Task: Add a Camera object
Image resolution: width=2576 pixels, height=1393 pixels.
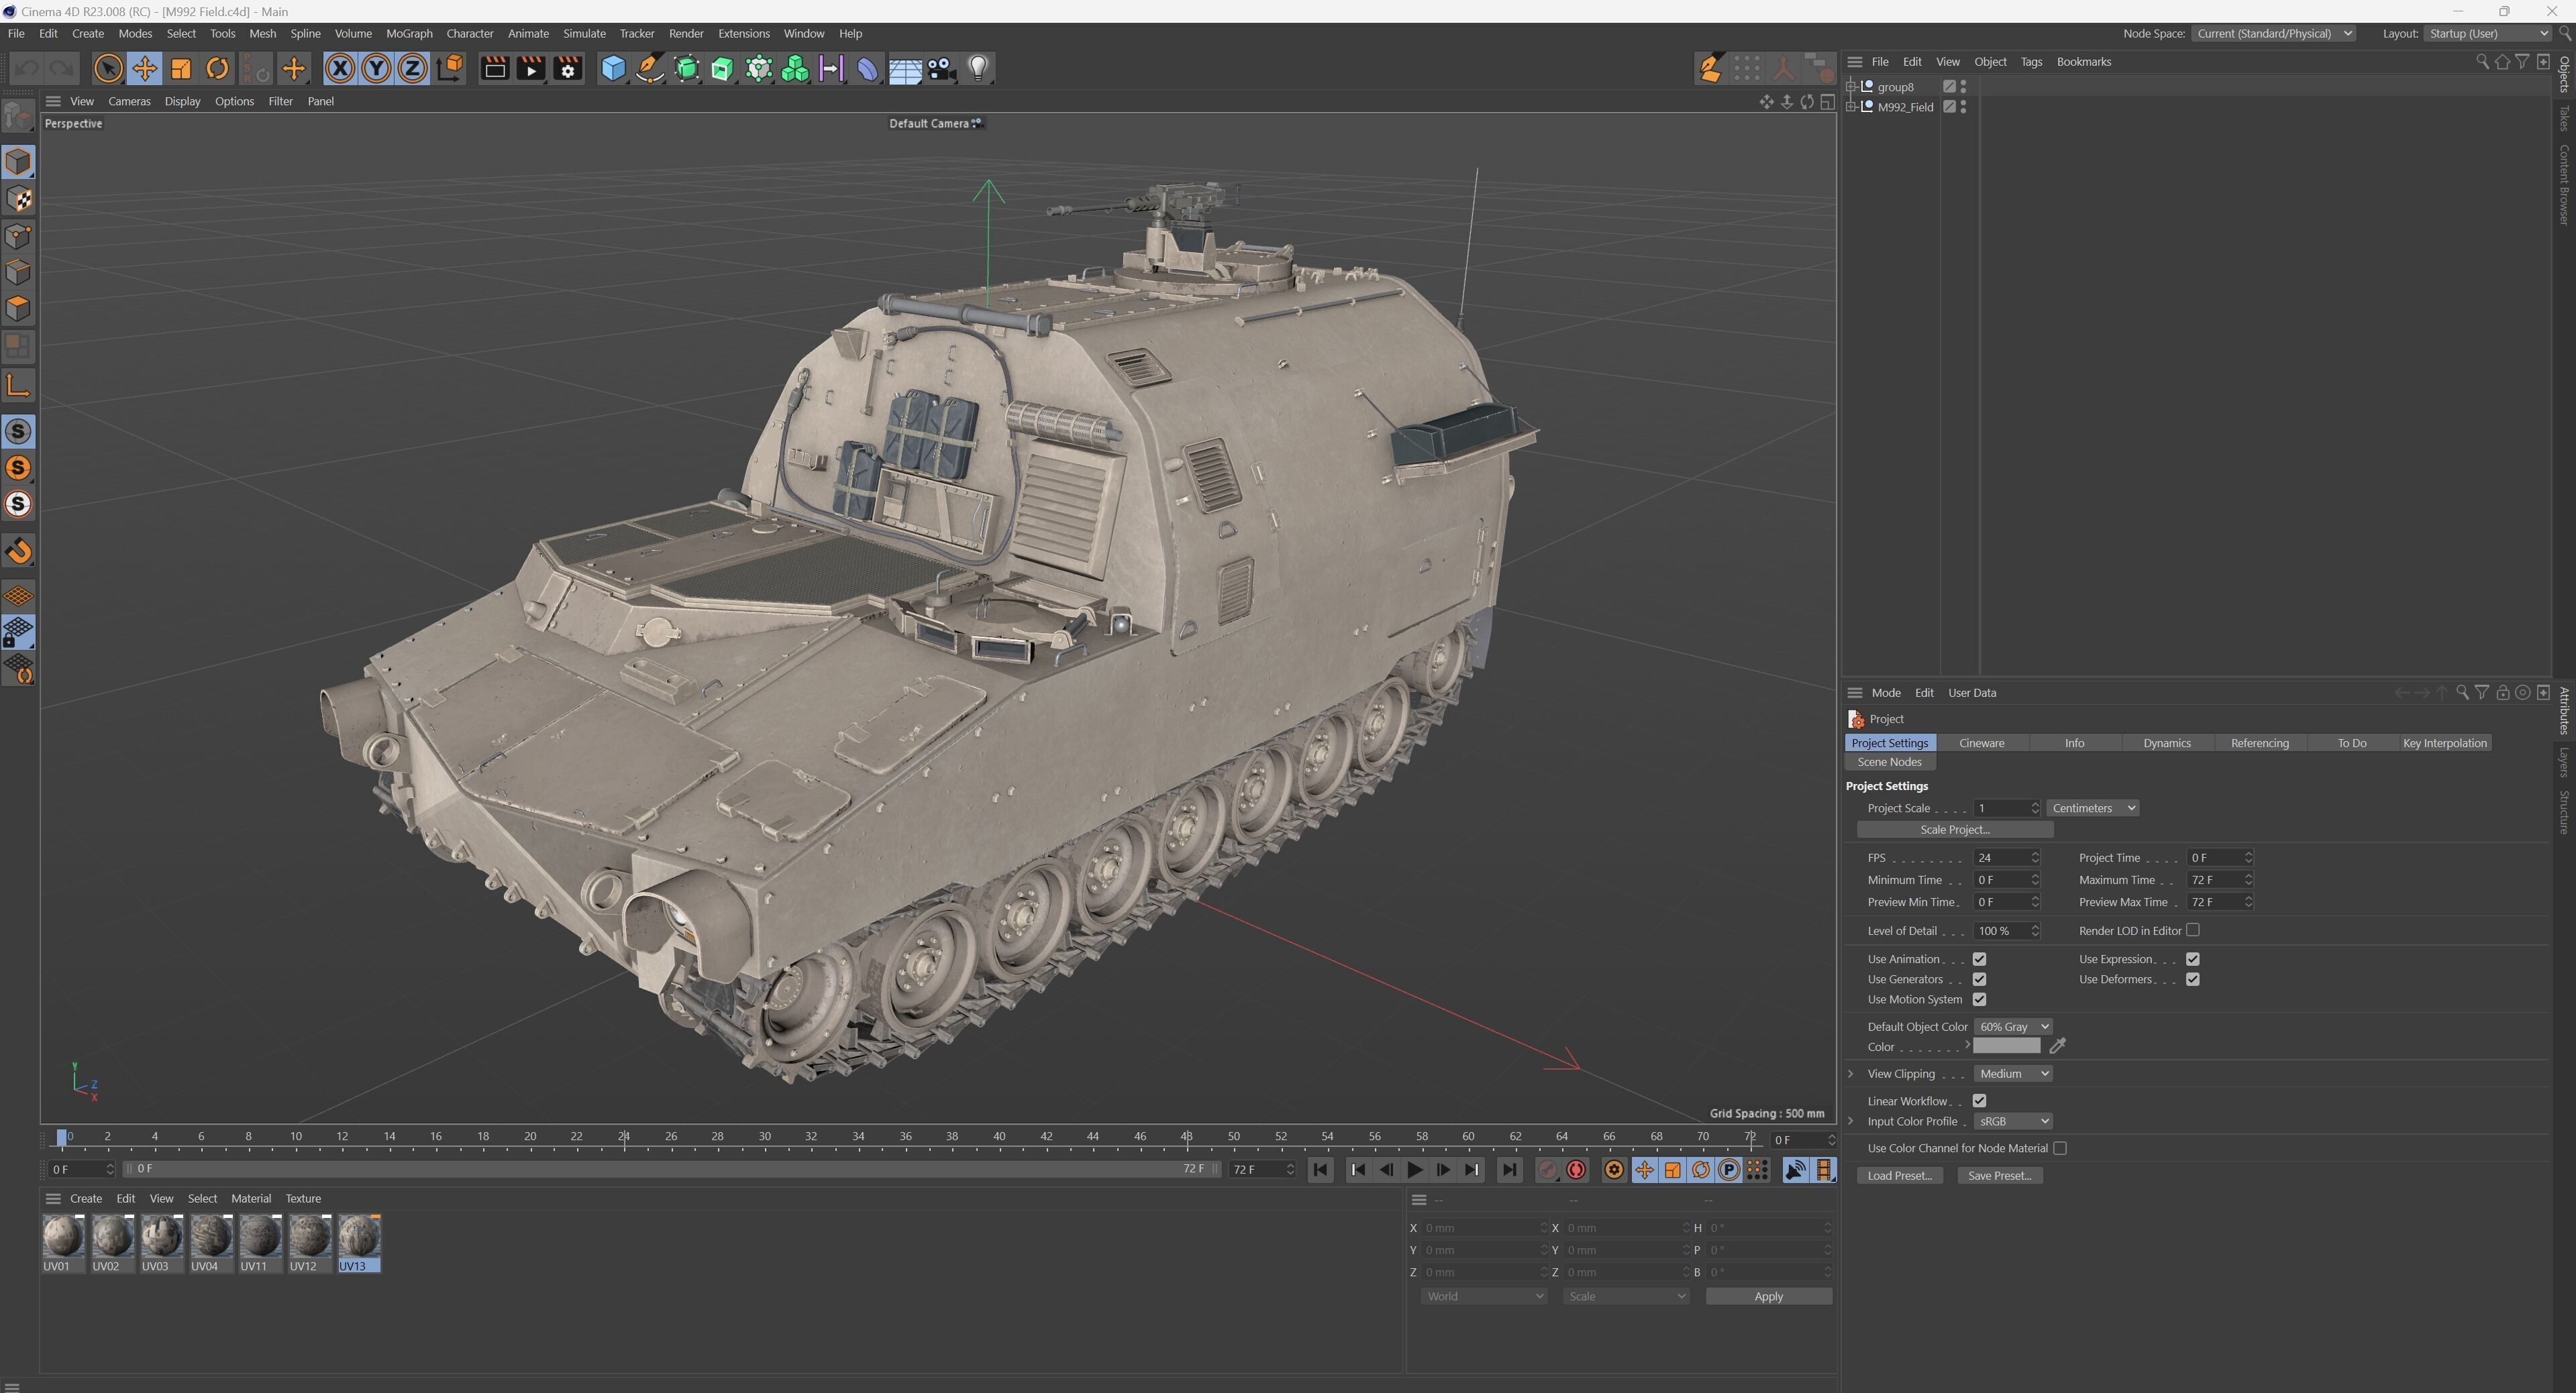Action: [x=941, y=69]
